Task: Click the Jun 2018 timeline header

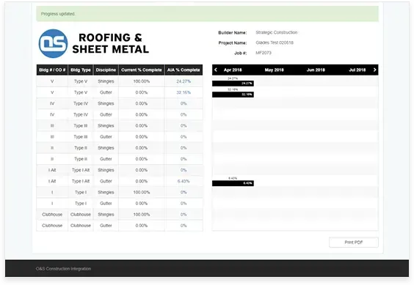Action: [316, 70]
